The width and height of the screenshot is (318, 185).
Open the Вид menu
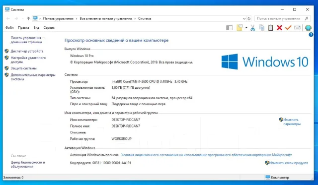coord(36,28)
